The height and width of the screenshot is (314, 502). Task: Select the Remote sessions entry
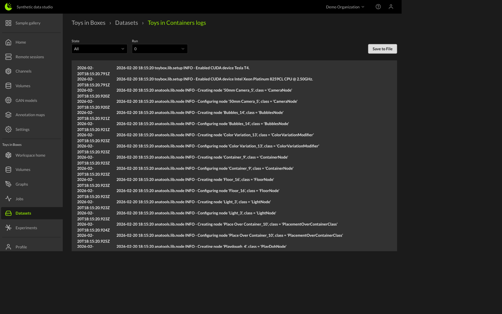click(30, 57)
